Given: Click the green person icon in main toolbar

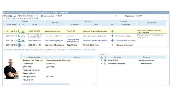Looking at the screenshot, I should (x=35, y=19).
